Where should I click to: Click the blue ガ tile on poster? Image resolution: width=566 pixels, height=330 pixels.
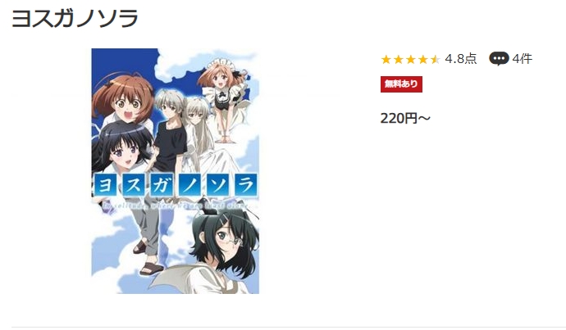[x=162, y=185]
